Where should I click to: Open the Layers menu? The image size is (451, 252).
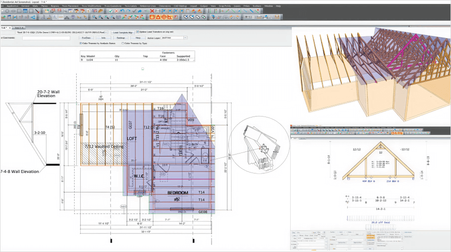[238, 5]
